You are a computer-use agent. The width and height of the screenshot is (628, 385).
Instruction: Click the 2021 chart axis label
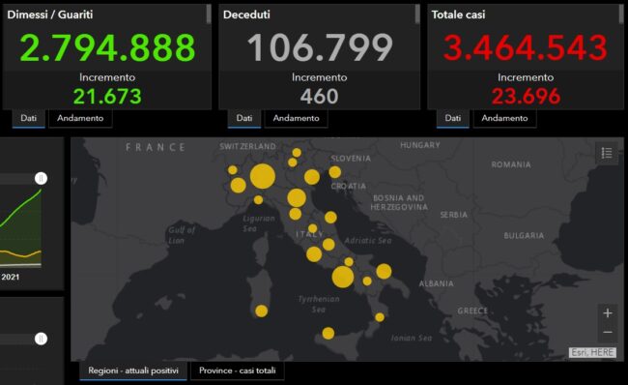coord(10,277)
